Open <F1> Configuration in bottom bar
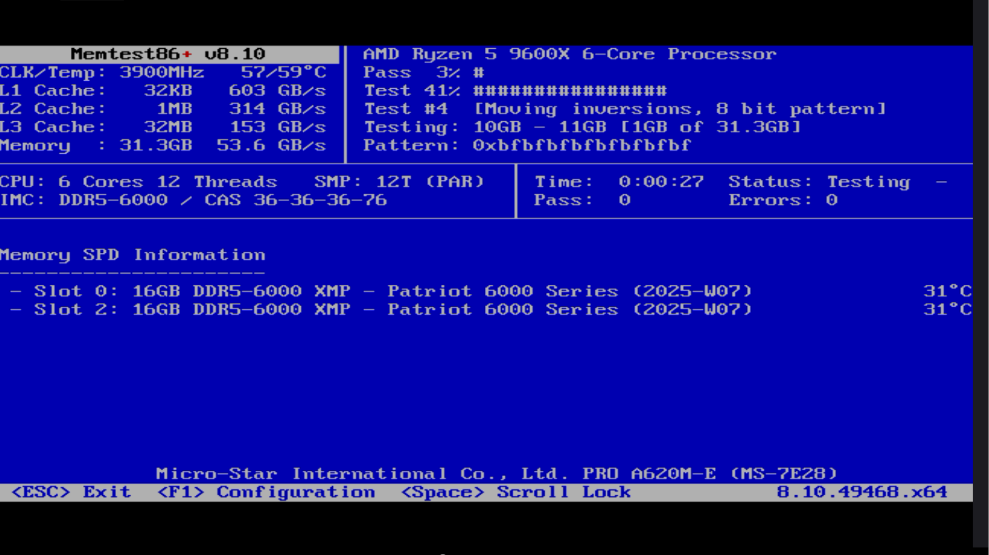The width and height of the screenshot is (989, 555). pos(266,492)
